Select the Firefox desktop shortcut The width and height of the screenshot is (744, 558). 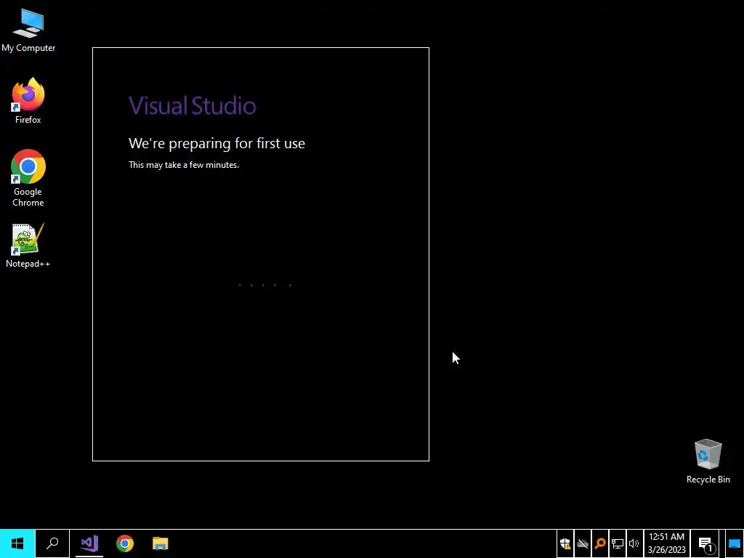click(28, 101)
